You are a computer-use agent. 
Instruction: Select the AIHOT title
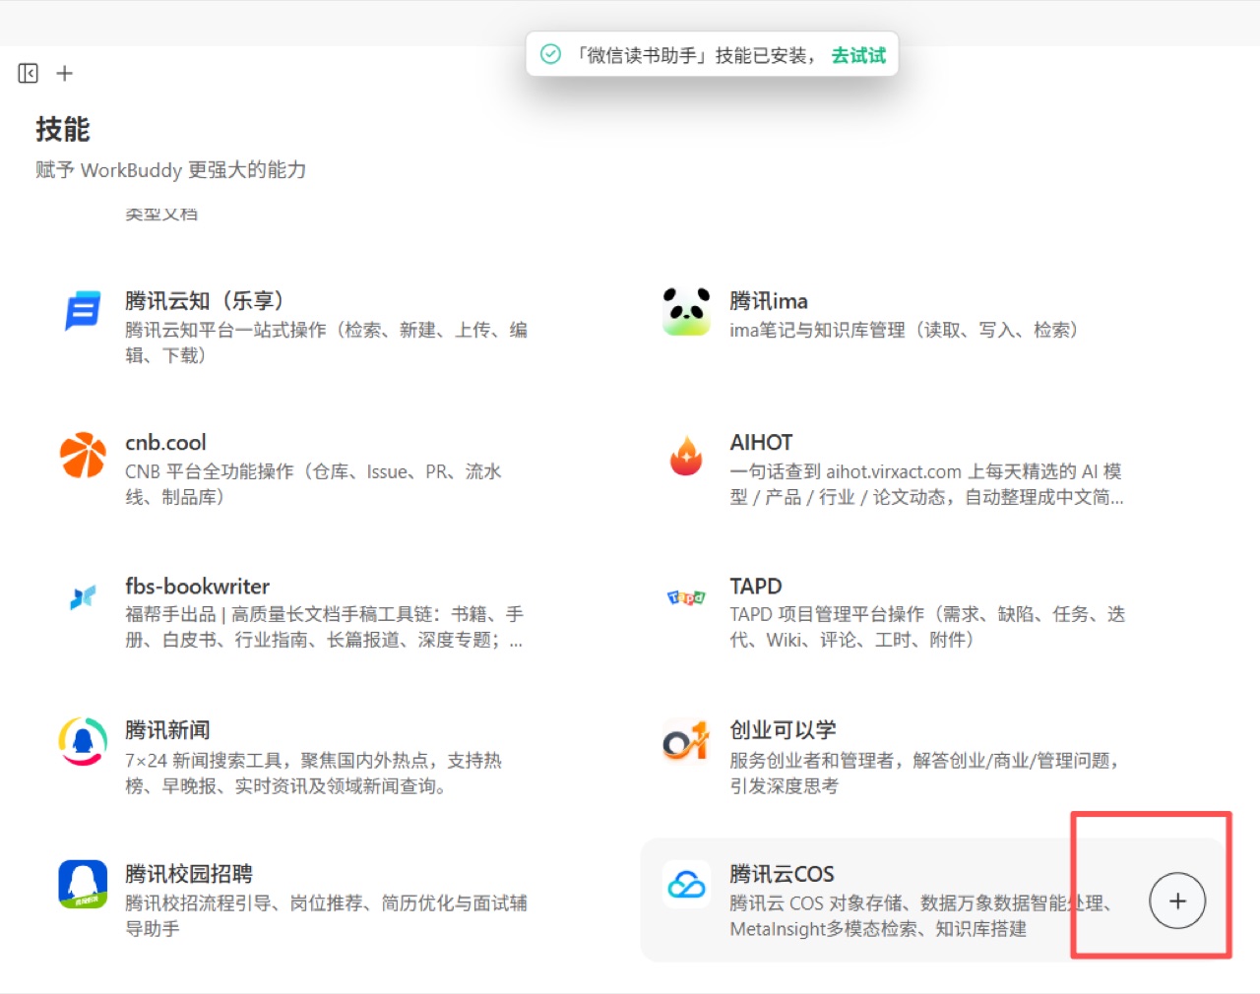761,443
